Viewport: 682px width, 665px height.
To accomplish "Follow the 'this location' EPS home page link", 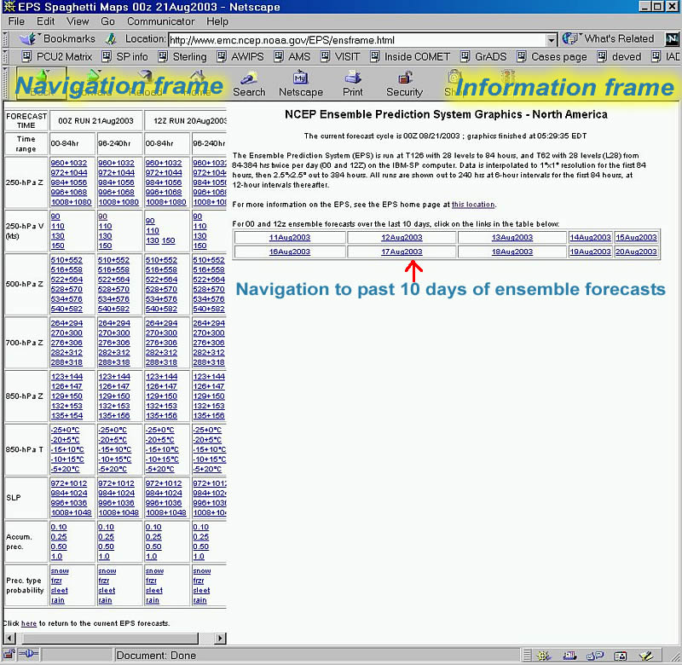I will 473,205.
